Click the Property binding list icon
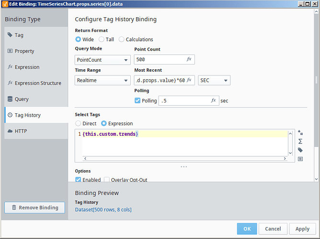This screenshot has height=239, width=320. pos(10,51)
